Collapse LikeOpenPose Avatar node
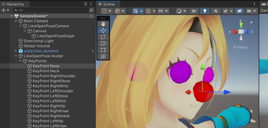268x128 pixels. [x=16, y=56]
